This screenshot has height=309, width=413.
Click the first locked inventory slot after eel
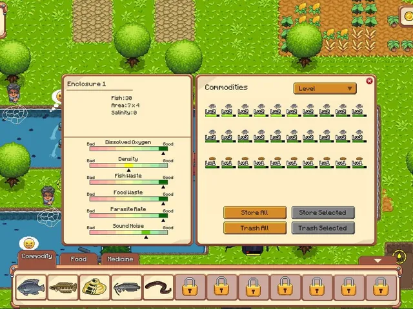click(x=190, y=287)
